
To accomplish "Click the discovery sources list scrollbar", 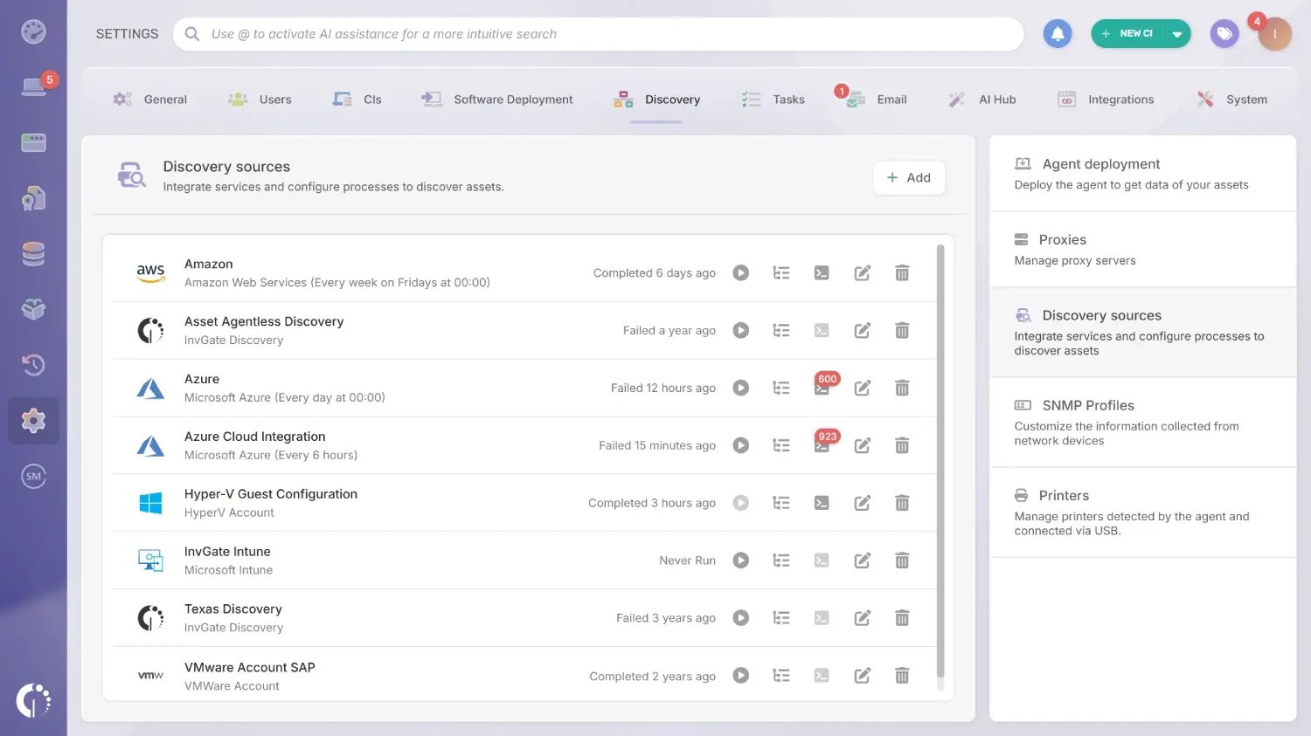I will pos(940,461).
